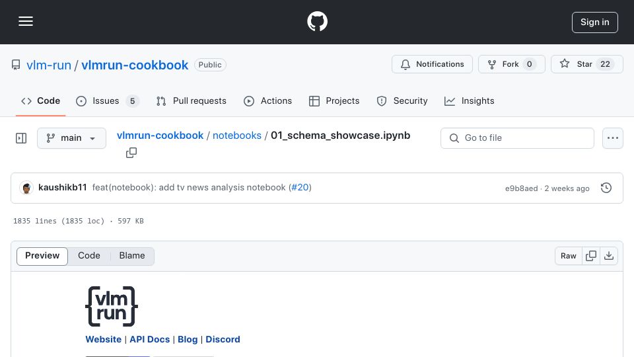The width and height of the screenshot is (634, 357).
Task: Open the Notifications button
Action: coord(432,64)
